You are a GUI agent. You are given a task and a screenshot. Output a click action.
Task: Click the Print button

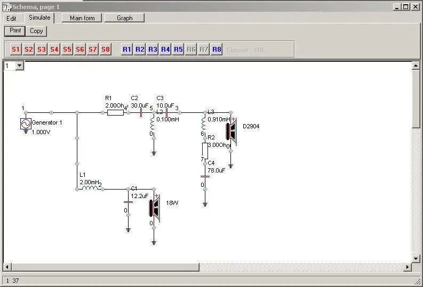pos(15,31)
